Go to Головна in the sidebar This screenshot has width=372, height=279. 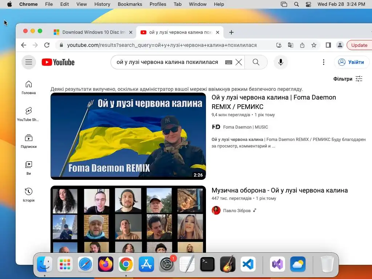(28, 88)
